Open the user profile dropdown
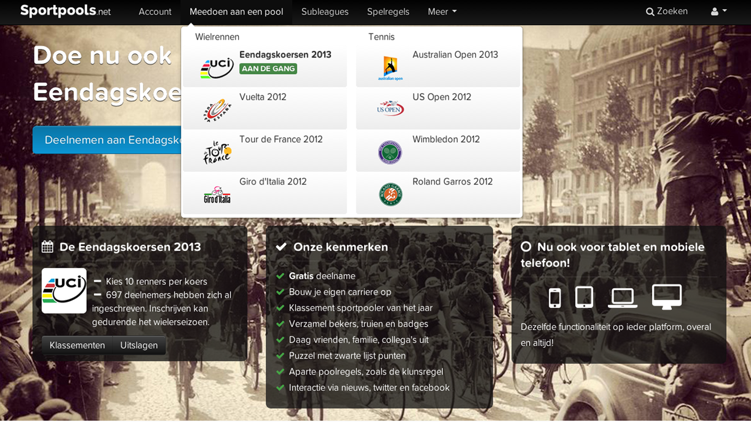 (719, 12)
